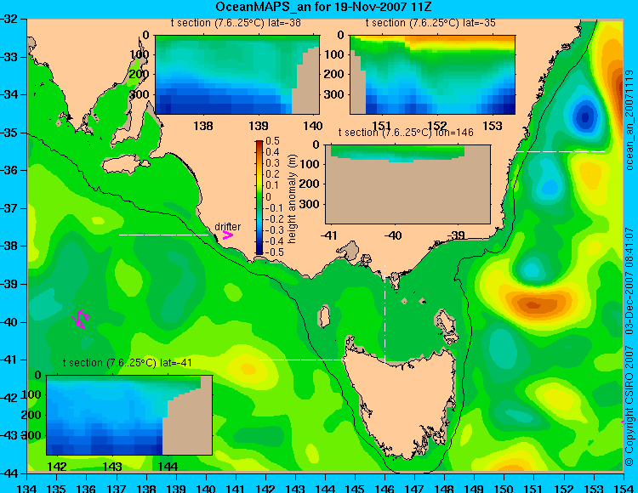Open the lat=-41 temperature section inset
This screenshot has height=493, width=638.
(129, 415)
